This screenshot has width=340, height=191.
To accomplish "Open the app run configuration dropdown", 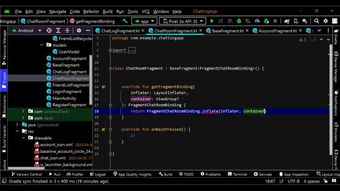I will point(144,21).
